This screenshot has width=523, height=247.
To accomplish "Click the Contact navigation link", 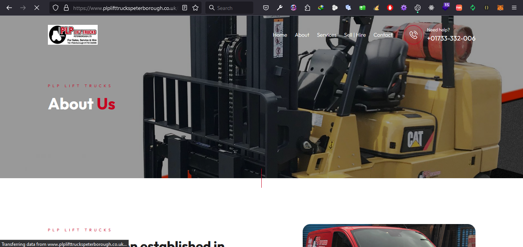I will coord(383,35).
